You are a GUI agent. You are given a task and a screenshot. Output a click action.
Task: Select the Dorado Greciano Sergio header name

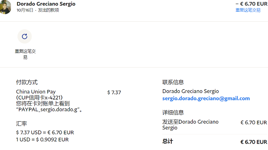(x=46, y=4)
